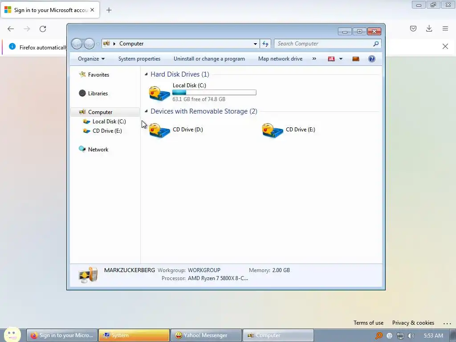Open Explorer help with question mark icon
Screen dimensions: 456x342
(x=372, y=59)
